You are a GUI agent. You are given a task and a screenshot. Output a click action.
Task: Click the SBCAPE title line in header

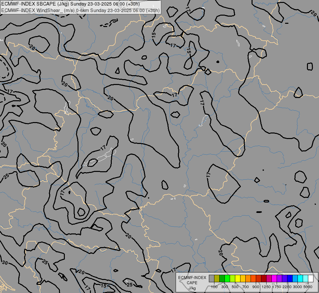[x=70, y=4]
